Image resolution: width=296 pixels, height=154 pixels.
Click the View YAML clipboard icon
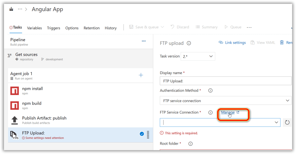coord(252,43)
